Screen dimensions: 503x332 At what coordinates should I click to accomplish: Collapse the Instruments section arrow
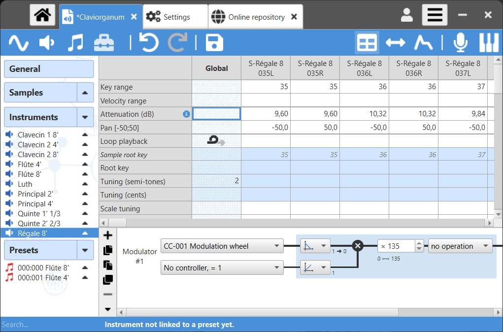(x=85, y=117)
